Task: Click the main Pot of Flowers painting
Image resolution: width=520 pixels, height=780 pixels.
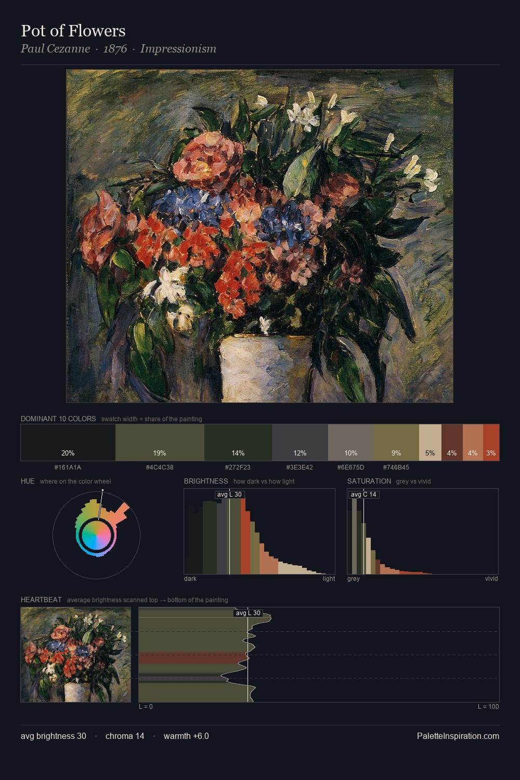Action: click(259, 236)
